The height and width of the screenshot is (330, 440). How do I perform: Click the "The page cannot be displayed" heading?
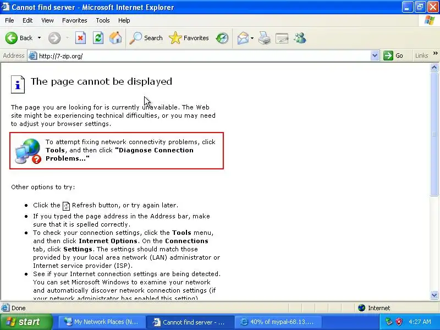[101, 81]
